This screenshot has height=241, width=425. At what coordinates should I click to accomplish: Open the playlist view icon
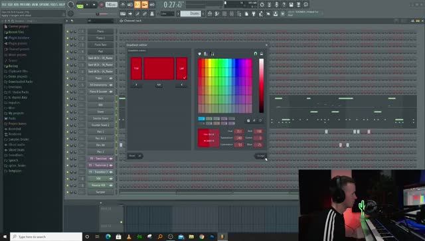pyautogui.click(x=210, y=13)
